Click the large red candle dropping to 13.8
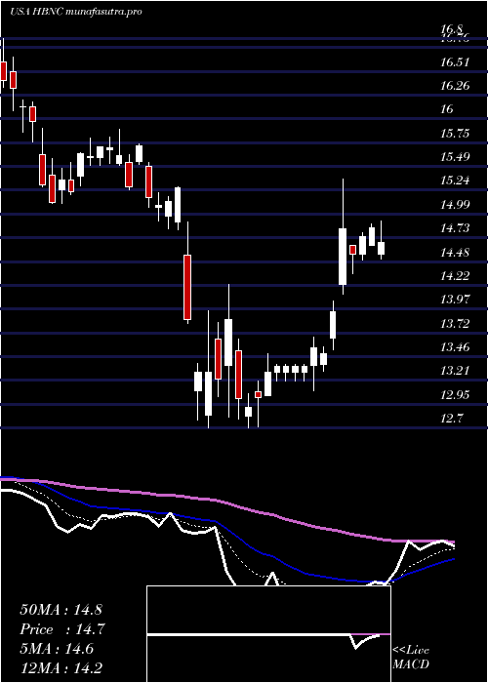Image resolution: width=488 pixels, height=683 pixels. pos(187,273)
